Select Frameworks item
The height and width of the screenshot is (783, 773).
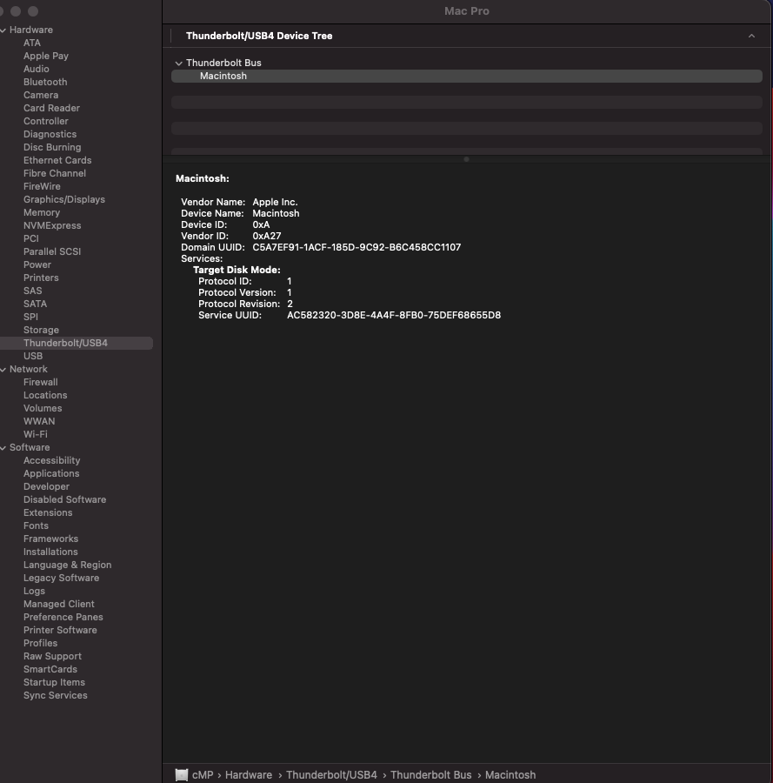coord(50,539)
